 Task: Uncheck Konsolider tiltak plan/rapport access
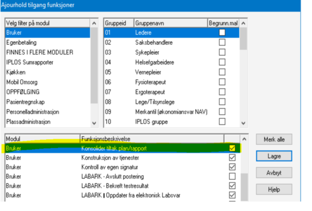232,148
